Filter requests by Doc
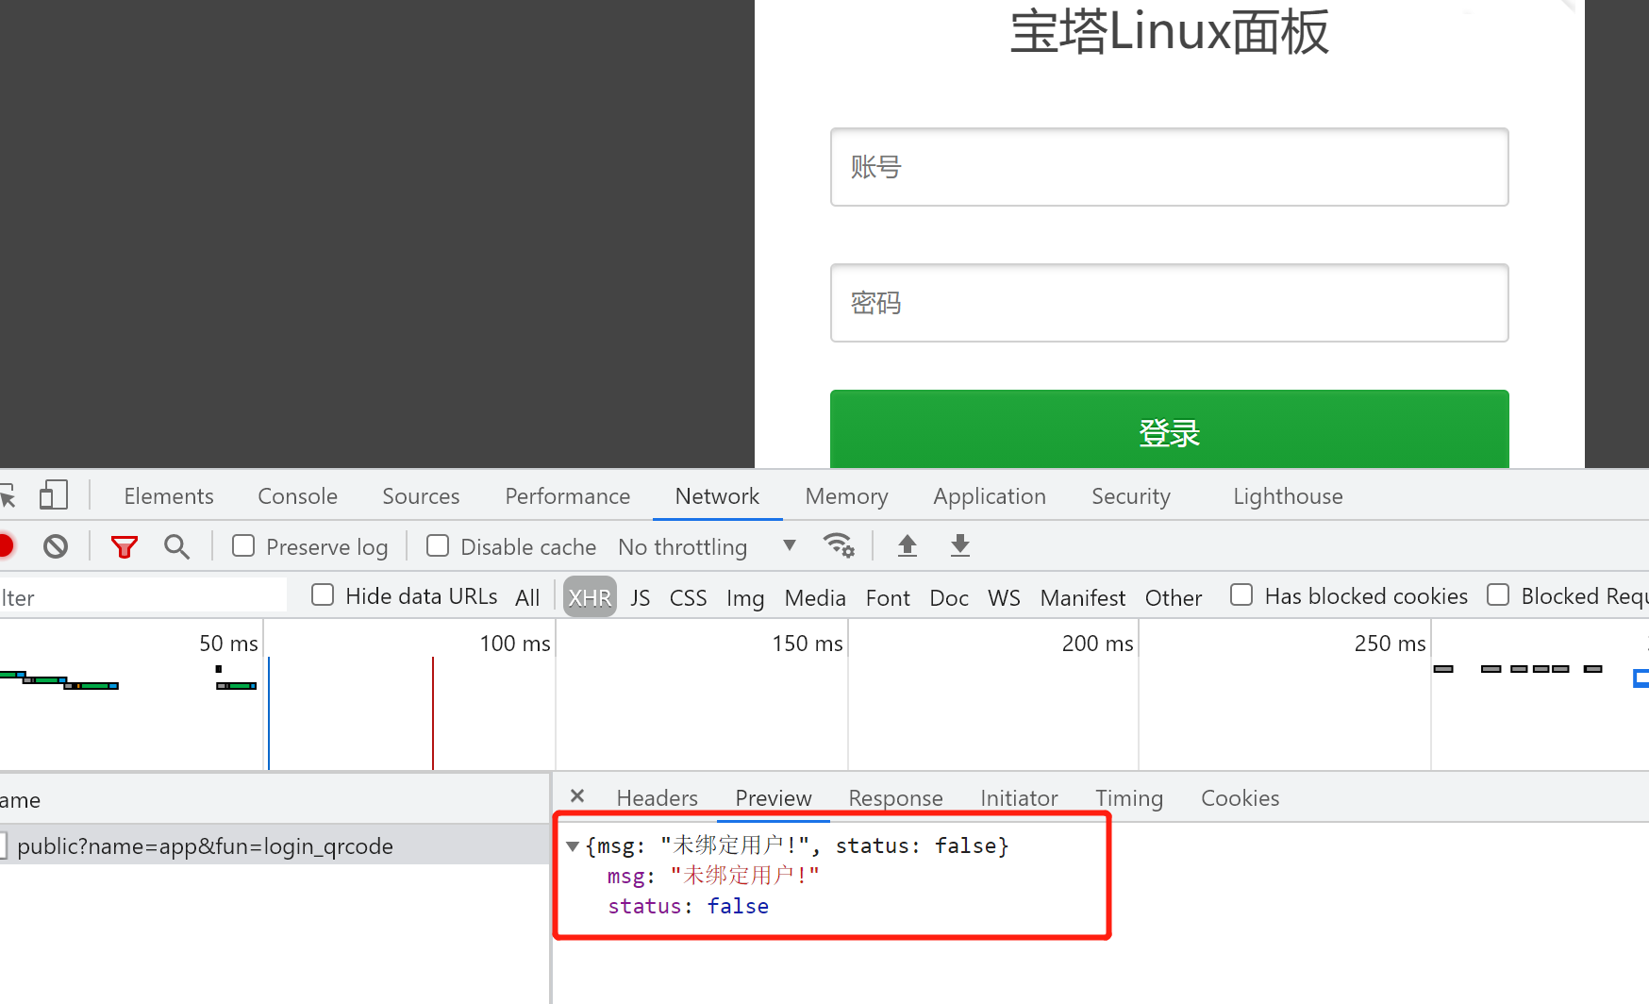Screen dimensions: 1649x1004 (x=949, y=597)
